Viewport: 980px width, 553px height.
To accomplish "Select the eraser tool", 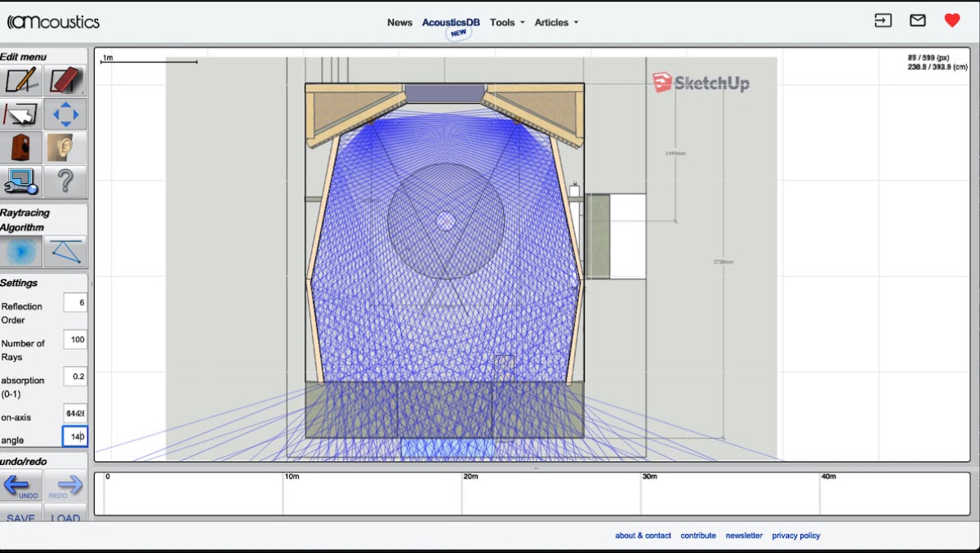I will click(x=65, y=80).
